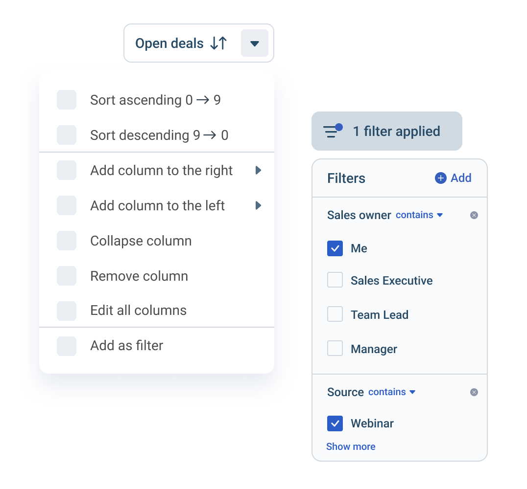527x489 pixels.
Task: Choose Edit all columns menu item
Action: (138, 311)
